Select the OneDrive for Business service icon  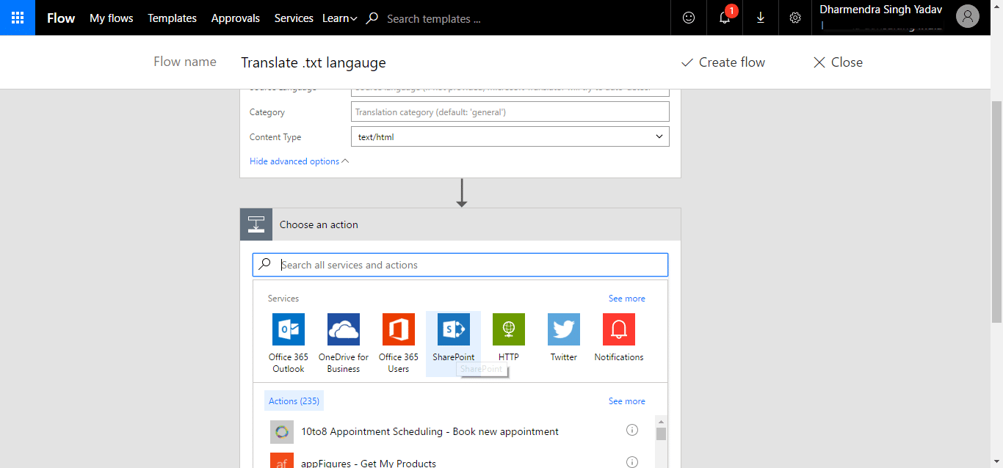pyautogui.click(x=344, y=329)
